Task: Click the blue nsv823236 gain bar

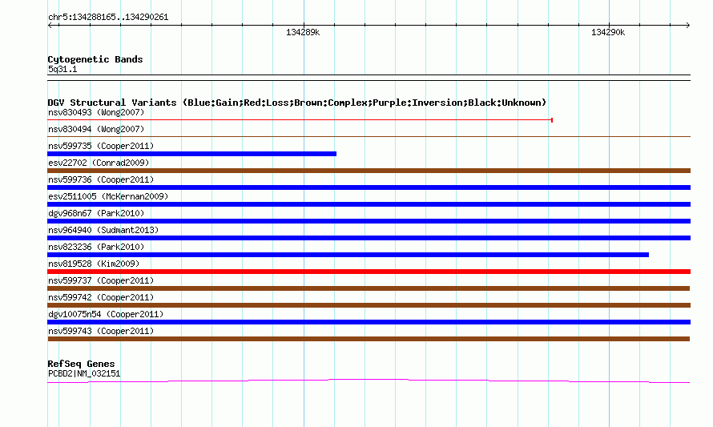Action: (x=348, y=255)
